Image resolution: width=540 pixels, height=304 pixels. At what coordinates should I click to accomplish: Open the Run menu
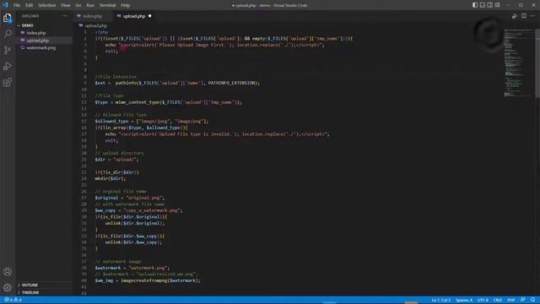(x=90, y=5)
